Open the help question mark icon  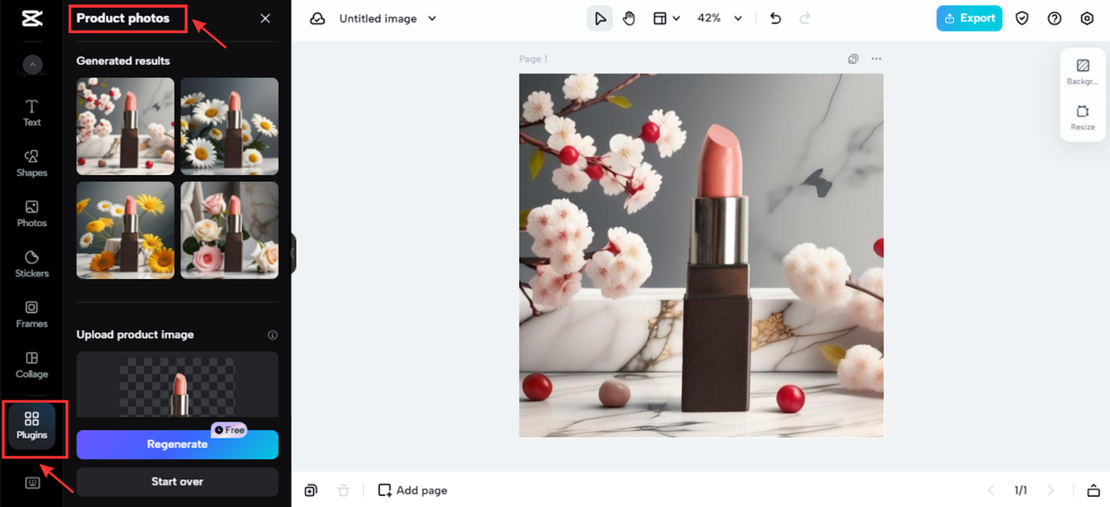1054,18
